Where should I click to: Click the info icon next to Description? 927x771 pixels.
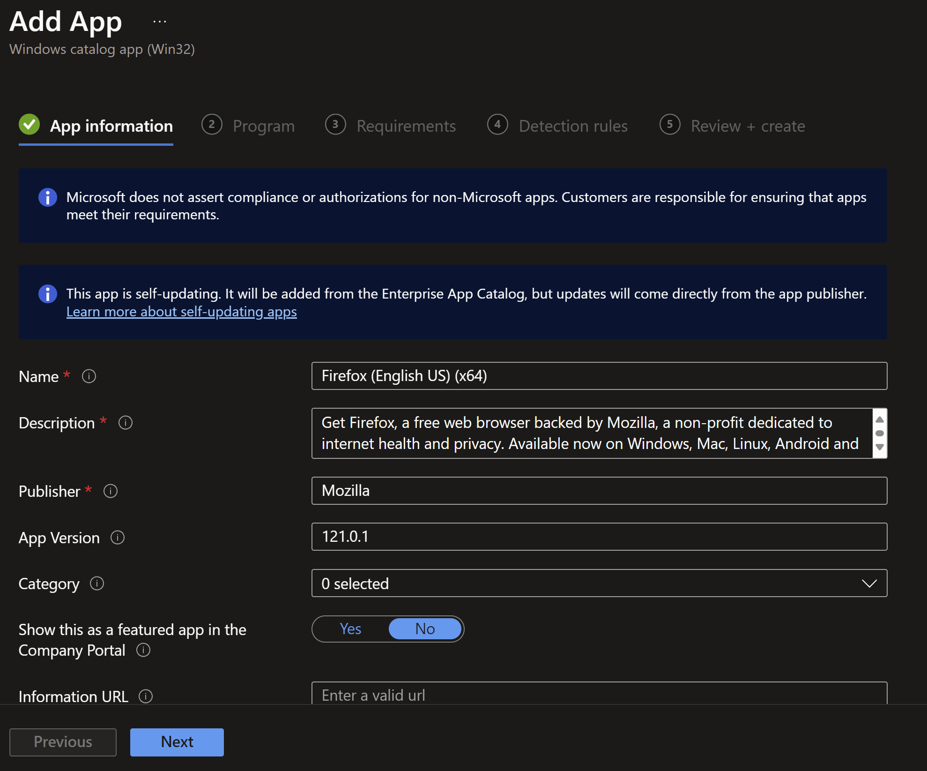(126, 423)
